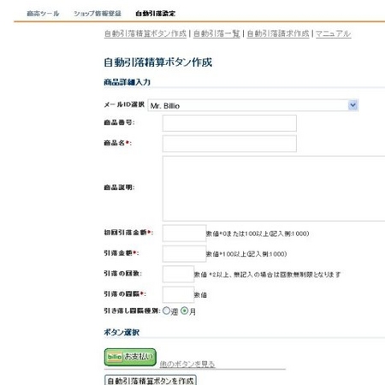This screenshot has width=385, height=385.
Task: Open the メールID選択 dropdown arrow
Action: point(352,105)
